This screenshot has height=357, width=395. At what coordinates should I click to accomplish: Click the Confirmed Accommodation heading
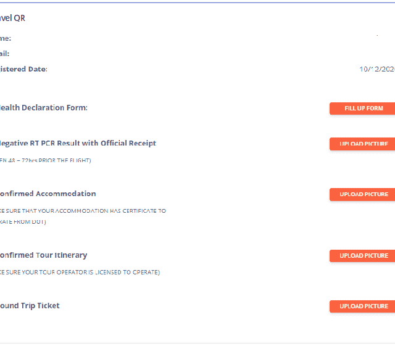click(48, 194)
